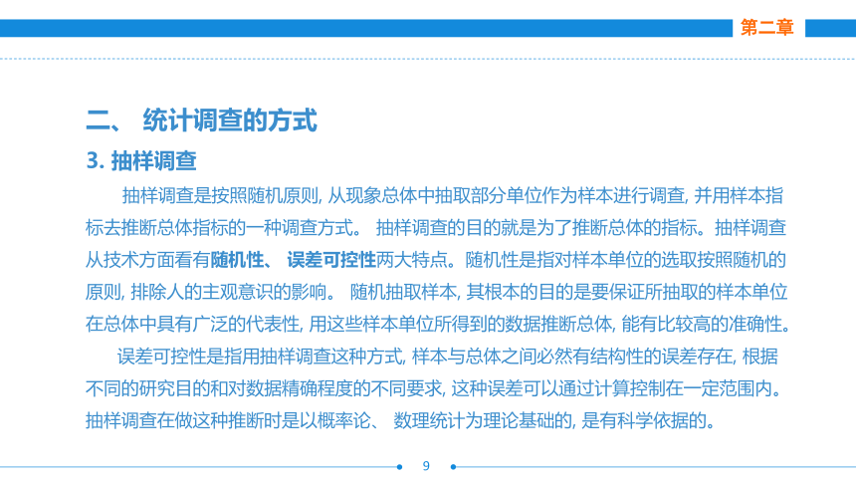
Task: Click the line beginning 抽样调查是按照随机原则
Action: [453, 195]
